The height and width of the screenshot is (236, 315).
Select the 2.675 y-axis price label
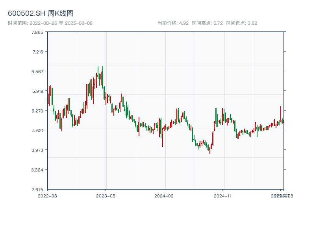coord(37,190)
